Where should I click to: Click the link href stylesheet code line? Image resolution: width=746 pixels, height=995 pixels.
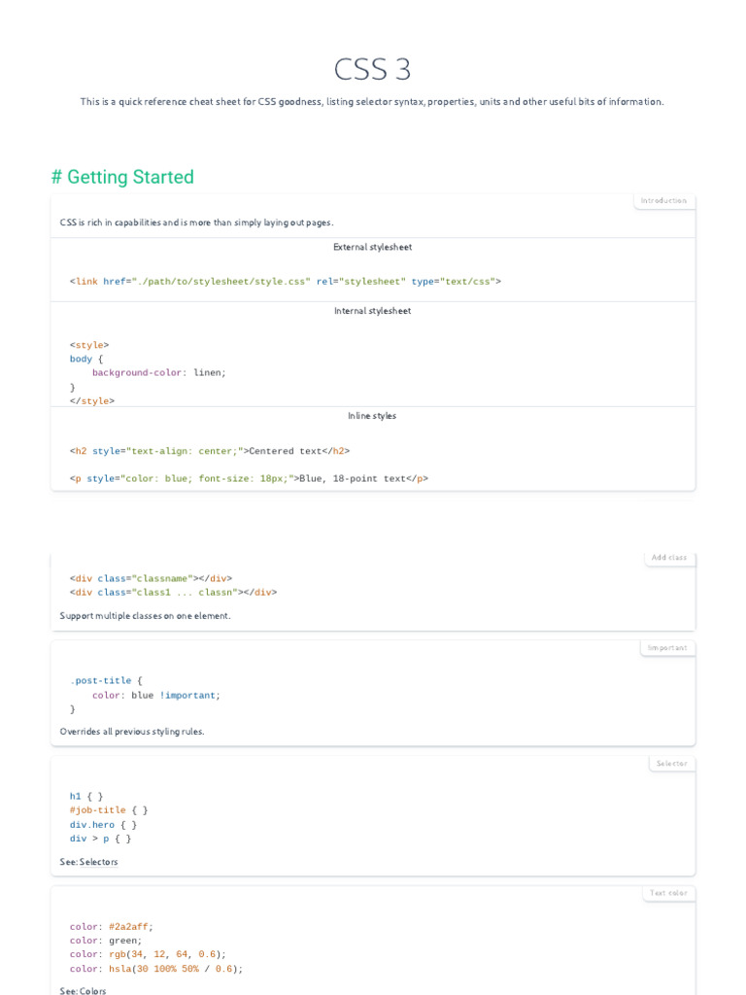tap(285, 282)
